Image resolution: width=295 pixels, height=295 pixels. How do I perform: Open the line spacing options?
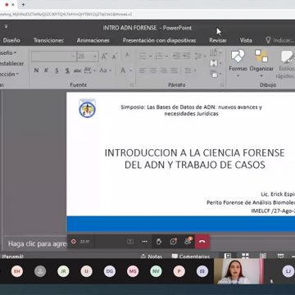click(201, 57)
